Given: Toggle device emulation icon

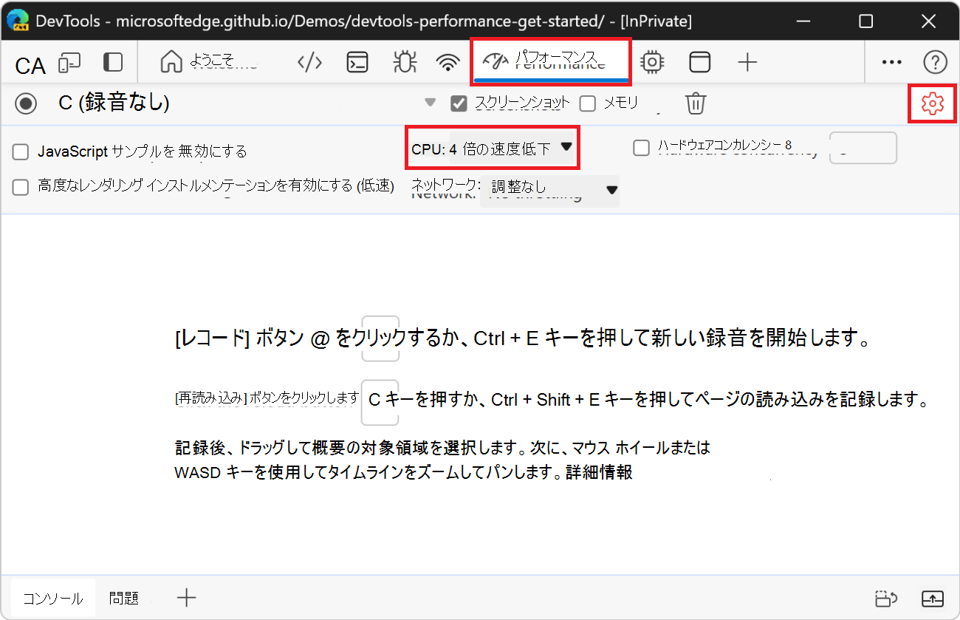Looking at the screenshot, I should (70, 63).
